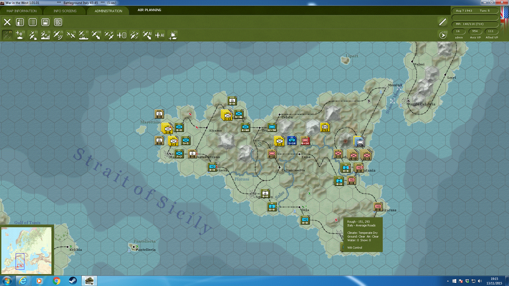Click the F12 end turn arrow button
This screenshot has height=286, width=509.
[443, 35]
